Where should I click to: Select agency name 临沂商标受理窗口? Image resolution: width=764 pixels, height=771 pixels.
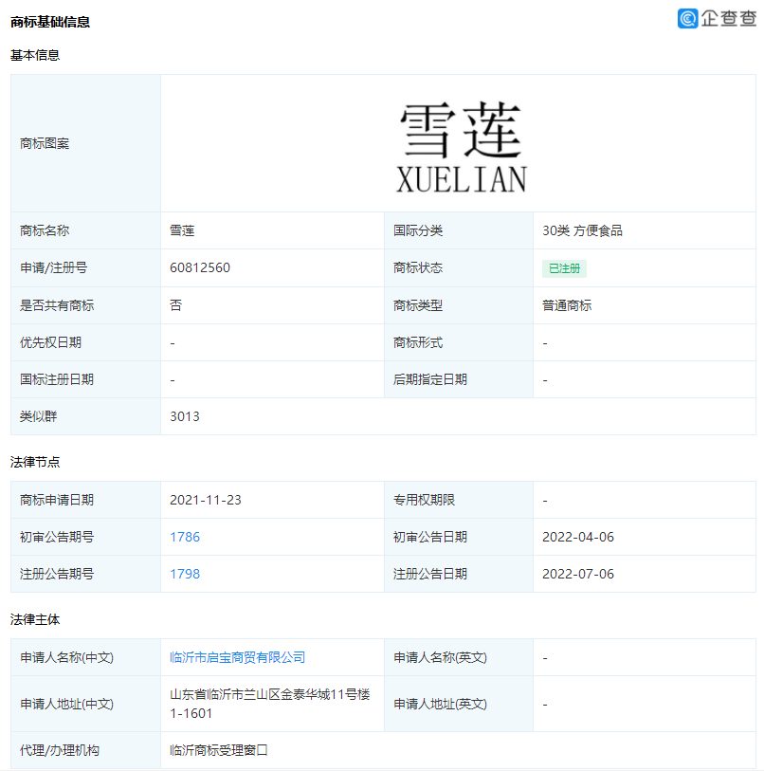click(x=219, y=750)
